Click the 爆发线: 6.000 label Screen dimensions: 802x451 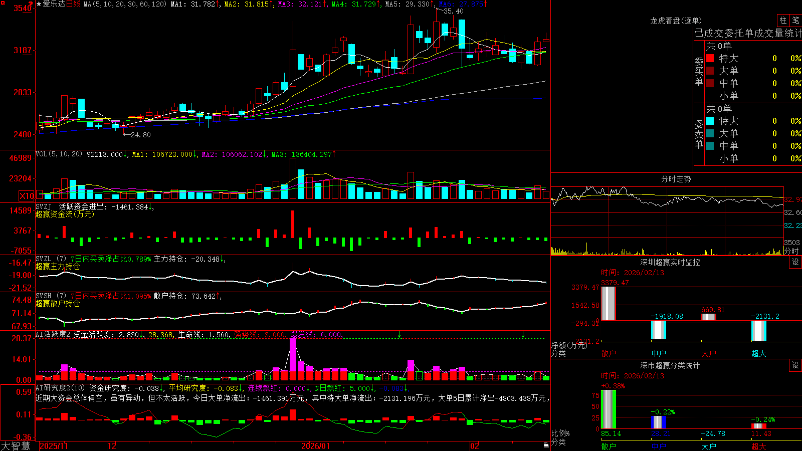316,335
